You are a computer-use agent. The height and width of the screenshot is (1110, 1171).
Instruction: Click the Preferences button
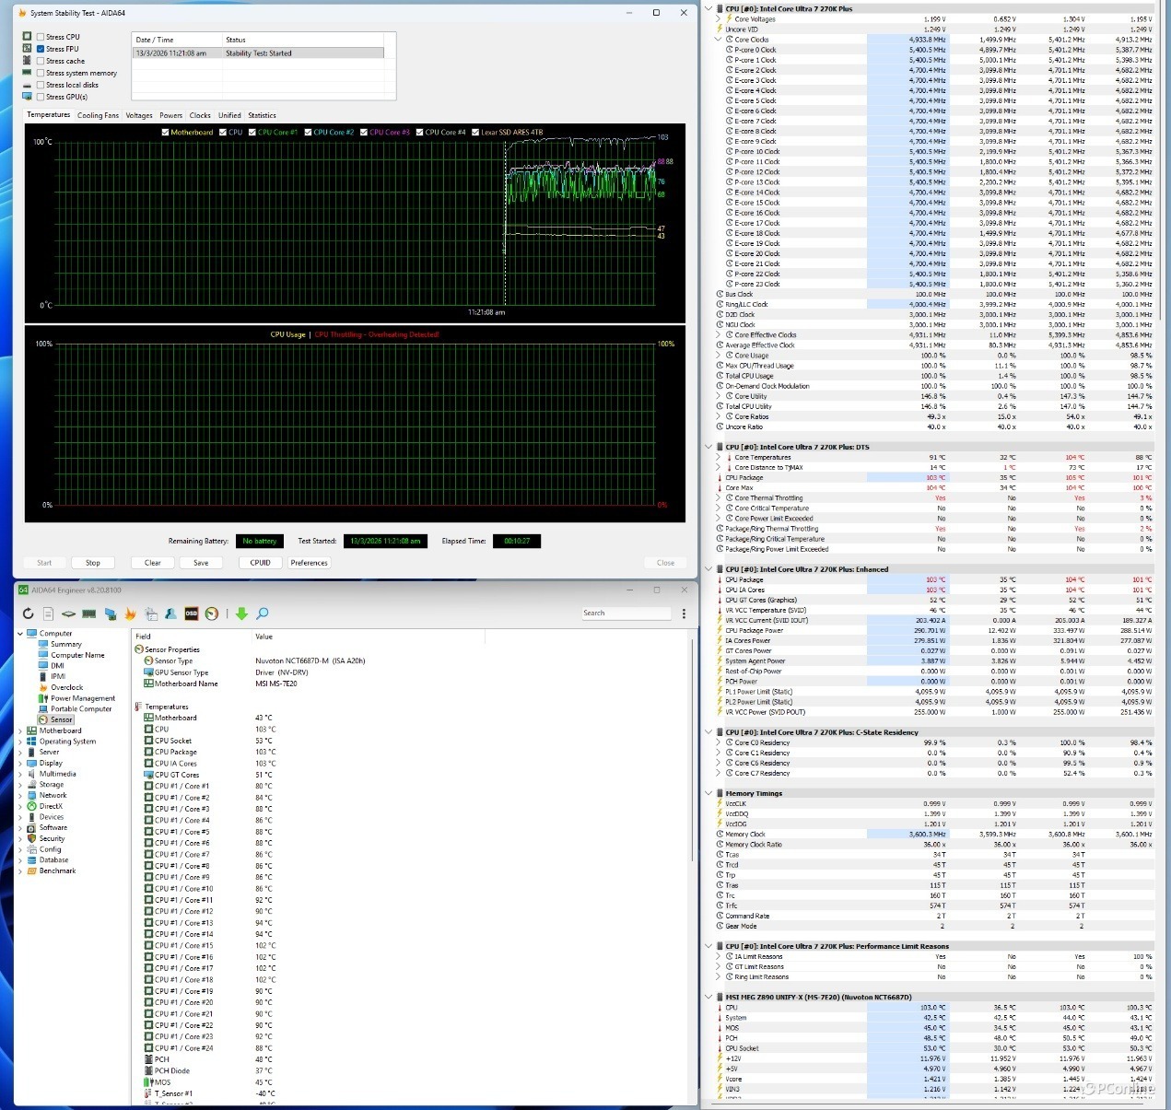(x=309, y=563)
